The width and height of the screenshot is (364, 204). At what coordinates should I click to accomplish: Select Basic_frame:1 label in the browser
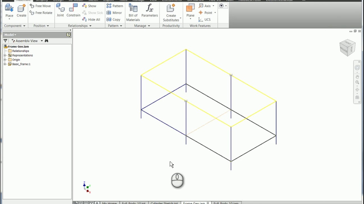[x=21, y=64]
